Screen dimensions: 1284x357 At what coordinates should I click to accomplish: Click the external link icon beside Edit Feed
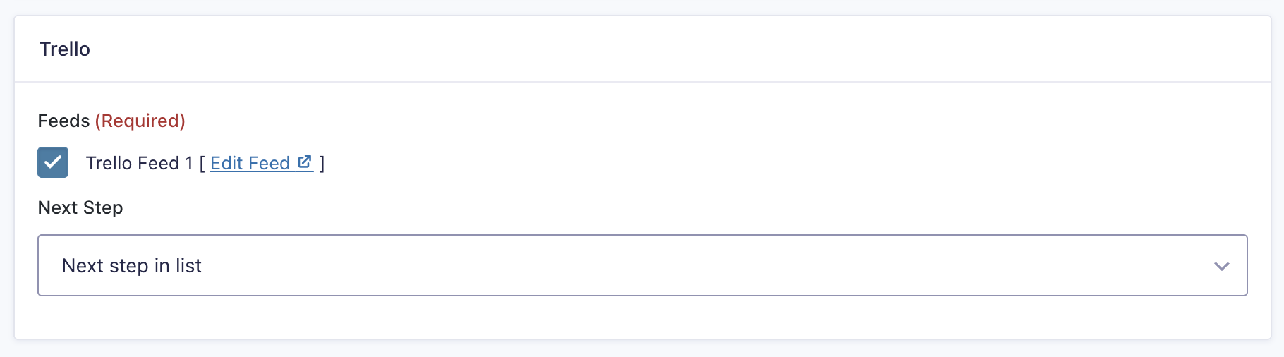[x=305, y=162]
